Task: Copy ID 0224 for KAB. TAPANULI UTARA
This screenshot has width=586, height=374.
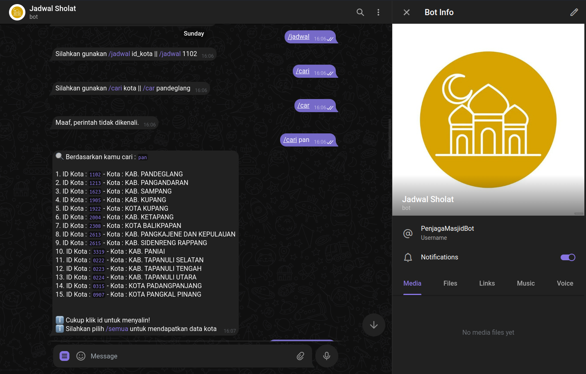Action: 99,277
